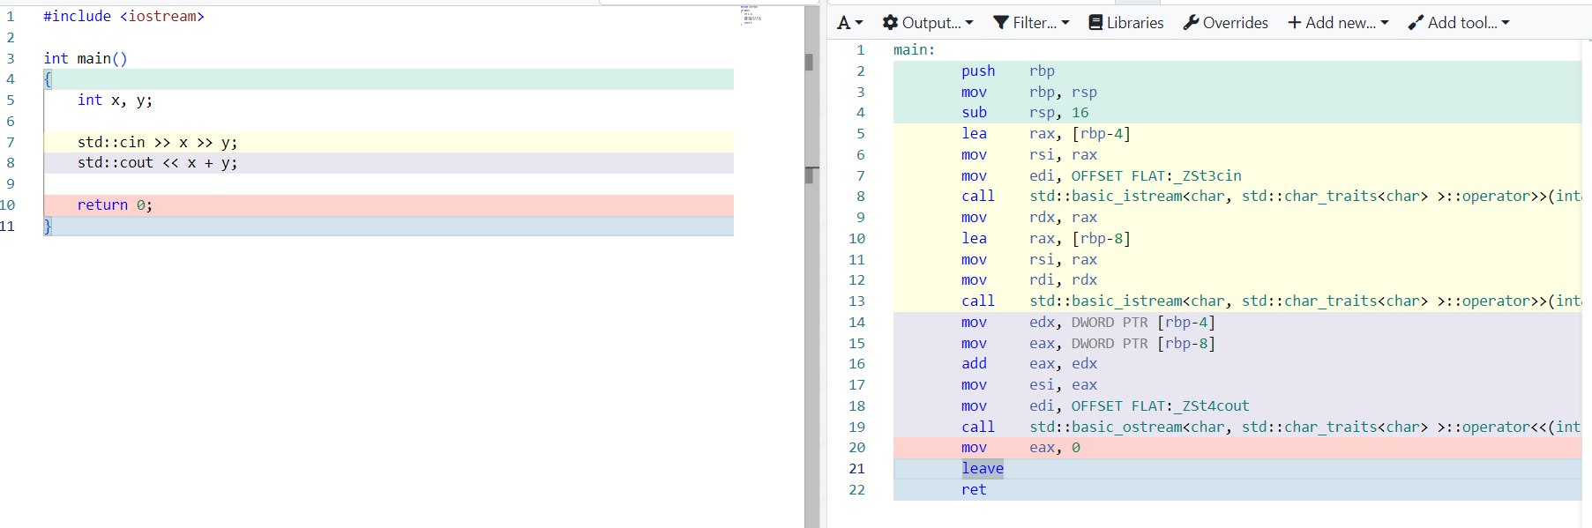Click the mov esi, eax instruction
This screenshot has width=1592, height=528.
[1029, 385]
